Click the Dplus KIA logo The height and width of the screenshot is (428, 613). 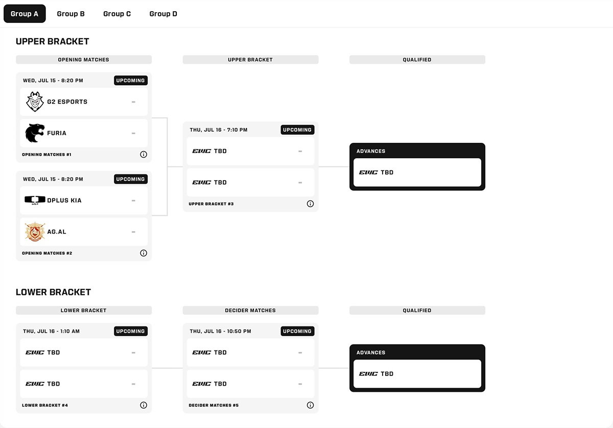click(35, 200)
